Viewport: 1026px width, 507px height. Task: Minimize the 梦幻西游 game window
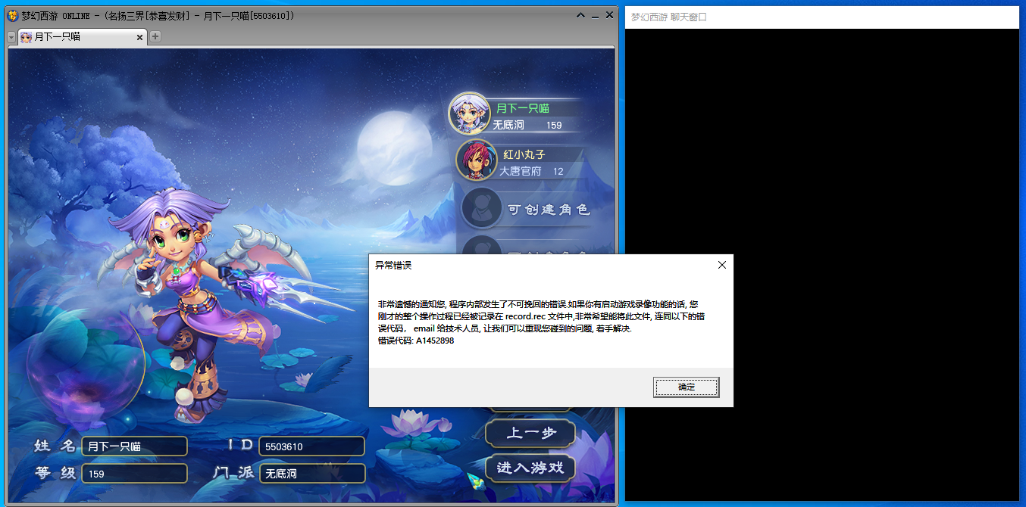coord(595,16)
